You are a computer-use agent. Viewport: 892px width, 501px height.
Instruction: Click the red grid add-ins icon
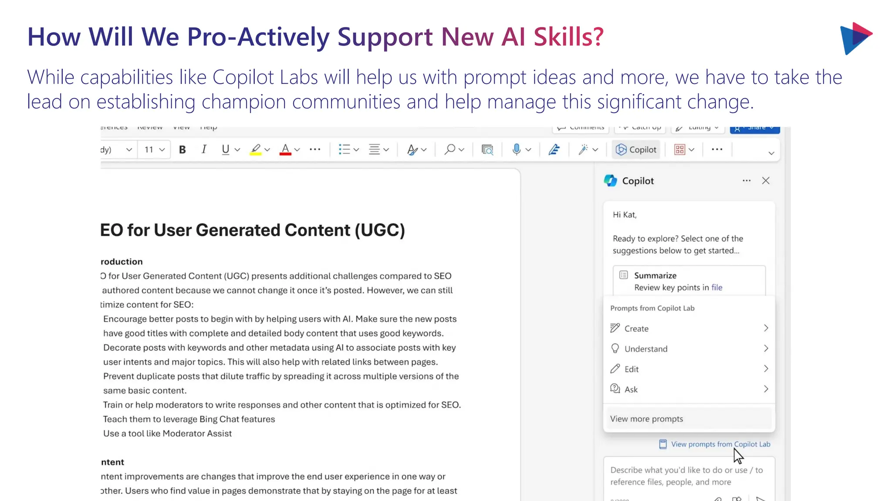coord(679,150)
